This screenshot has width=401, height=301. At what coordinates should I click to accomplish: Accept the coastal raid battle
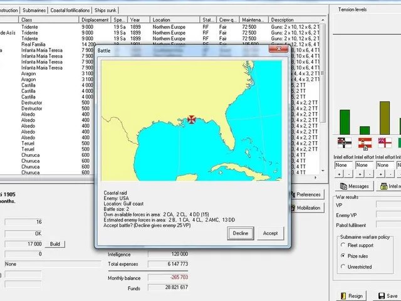click(x=270, y=233)
